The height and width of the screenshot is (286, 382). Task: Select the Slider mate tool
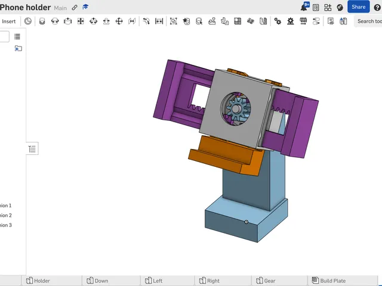(67, 21)
